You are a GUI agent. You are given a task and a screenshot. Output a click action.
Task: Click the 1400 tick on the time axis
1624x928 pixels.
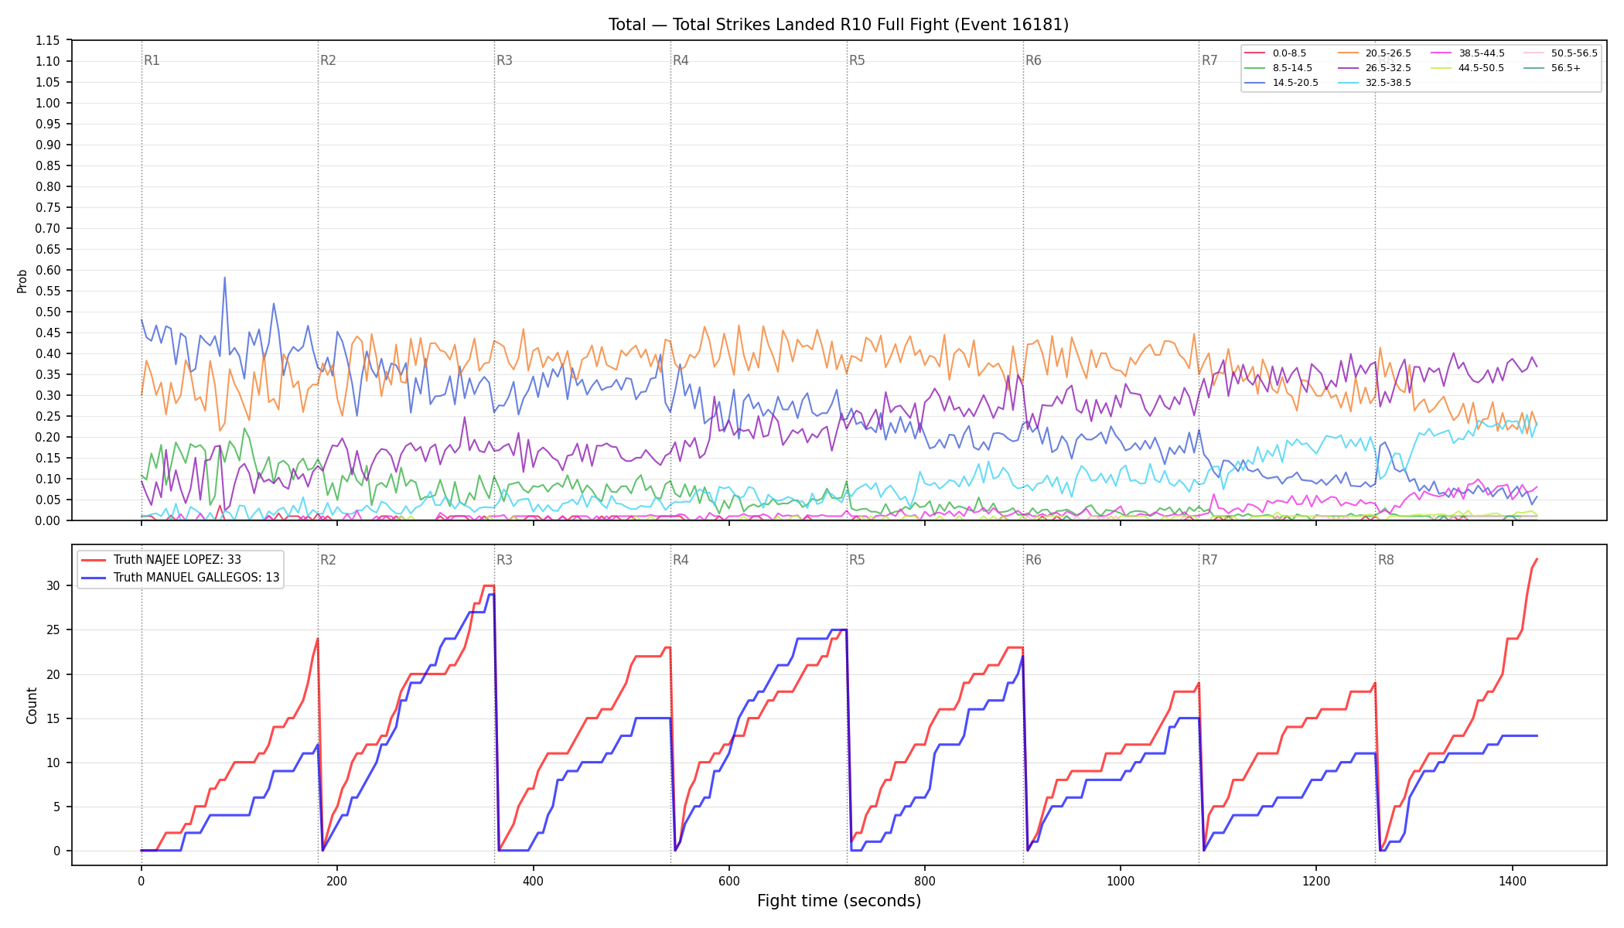coord(1513,880)
